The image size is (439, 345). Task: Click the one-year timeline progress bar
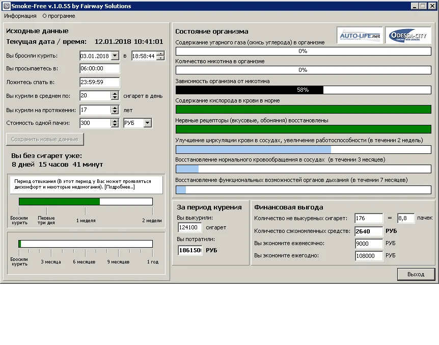pos(86,244)
